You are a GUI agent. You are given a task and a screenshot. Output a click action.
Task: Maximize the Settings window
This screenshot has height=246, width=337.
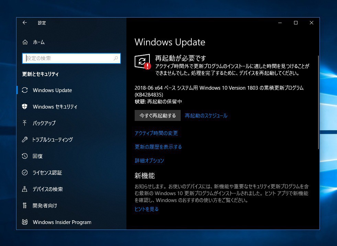coord(296,23)
